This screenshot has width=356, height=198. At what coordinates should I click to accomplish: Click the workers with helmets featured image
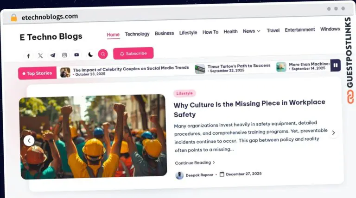coord(93,137)
